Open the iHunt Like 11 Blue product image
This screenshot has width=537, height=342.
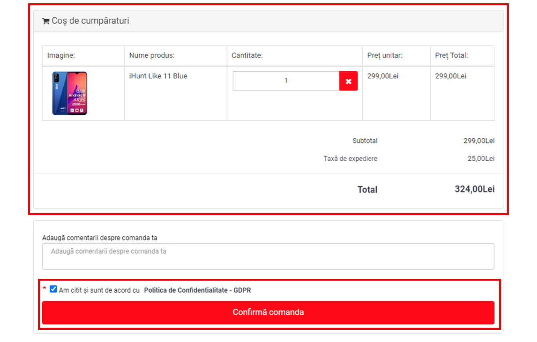pyautogui.click(x=69, y=93)
